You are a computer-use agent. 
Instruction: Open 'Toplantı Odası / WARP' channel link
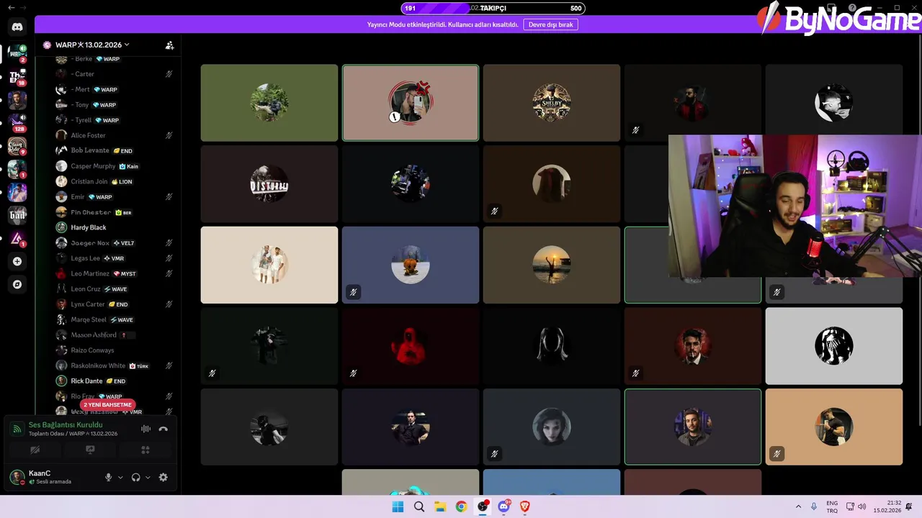click(73, 434)
